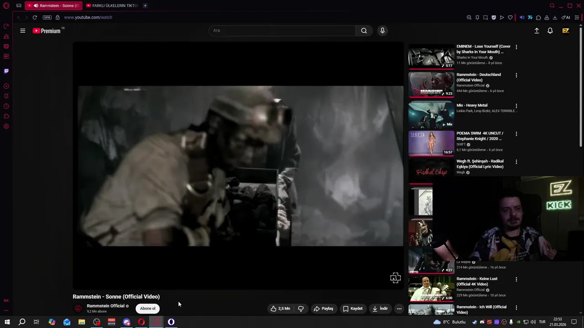Like the Rammstein Sonne video
584x328 pixels.
[280, 308]
